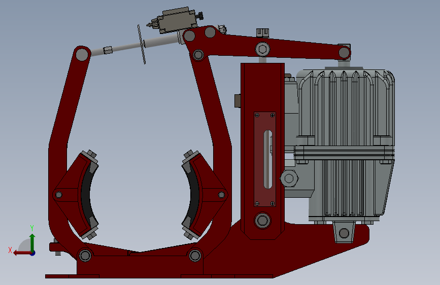The height and width of the screenshot is (285, 440).
Task: Select the small knurled knob above the lever arm
Action: 263,32
